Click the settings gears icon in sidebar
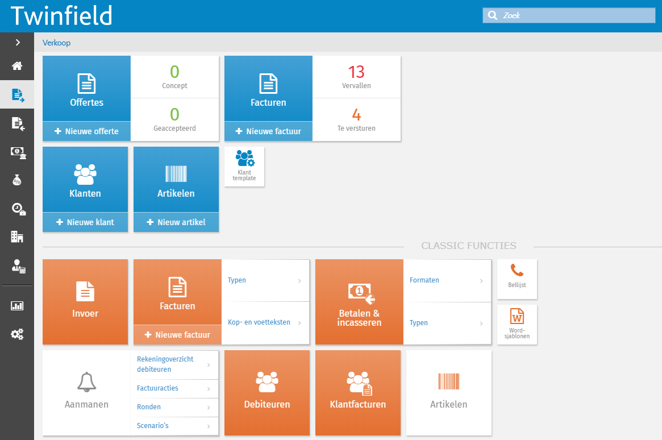662x440 pixels. click(x=17, y=334)
